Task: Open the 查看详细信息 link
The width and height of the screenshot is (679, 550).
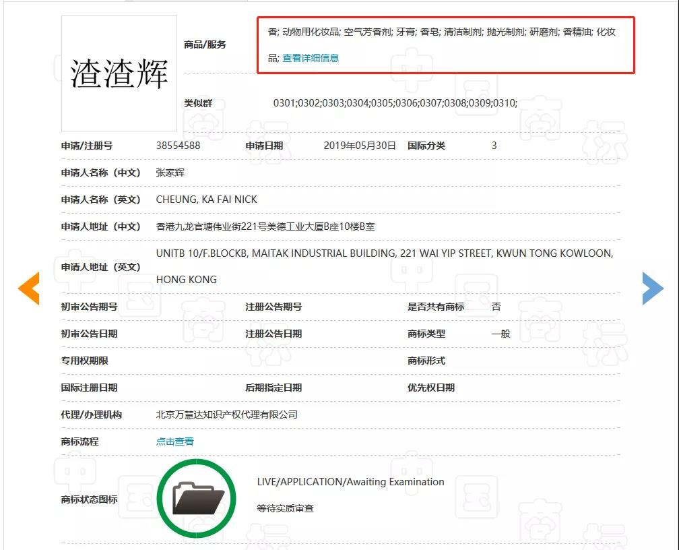Action: tap(311, 58)
